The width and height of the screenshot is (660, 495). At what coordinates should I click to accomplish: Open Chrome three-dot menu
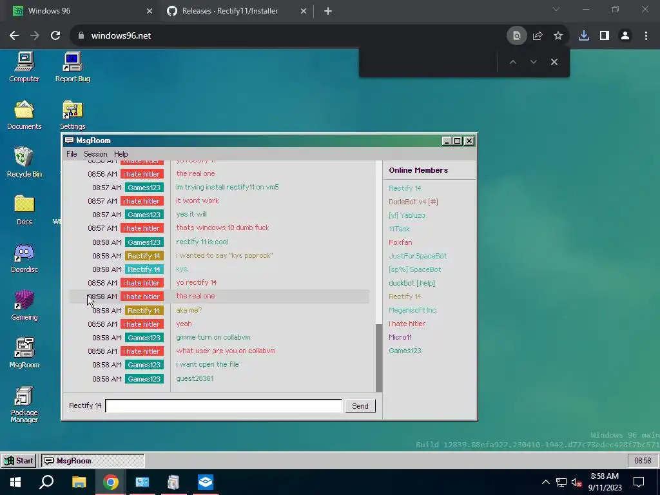coord(646,36)
